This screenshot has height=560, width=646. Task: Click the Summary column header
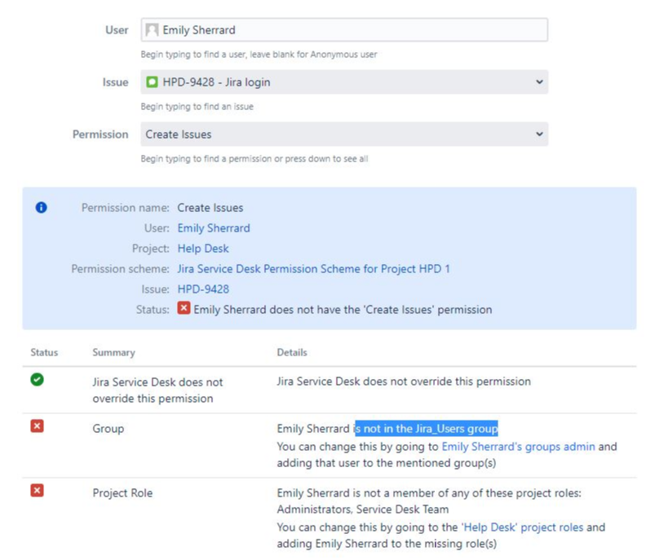113,352
